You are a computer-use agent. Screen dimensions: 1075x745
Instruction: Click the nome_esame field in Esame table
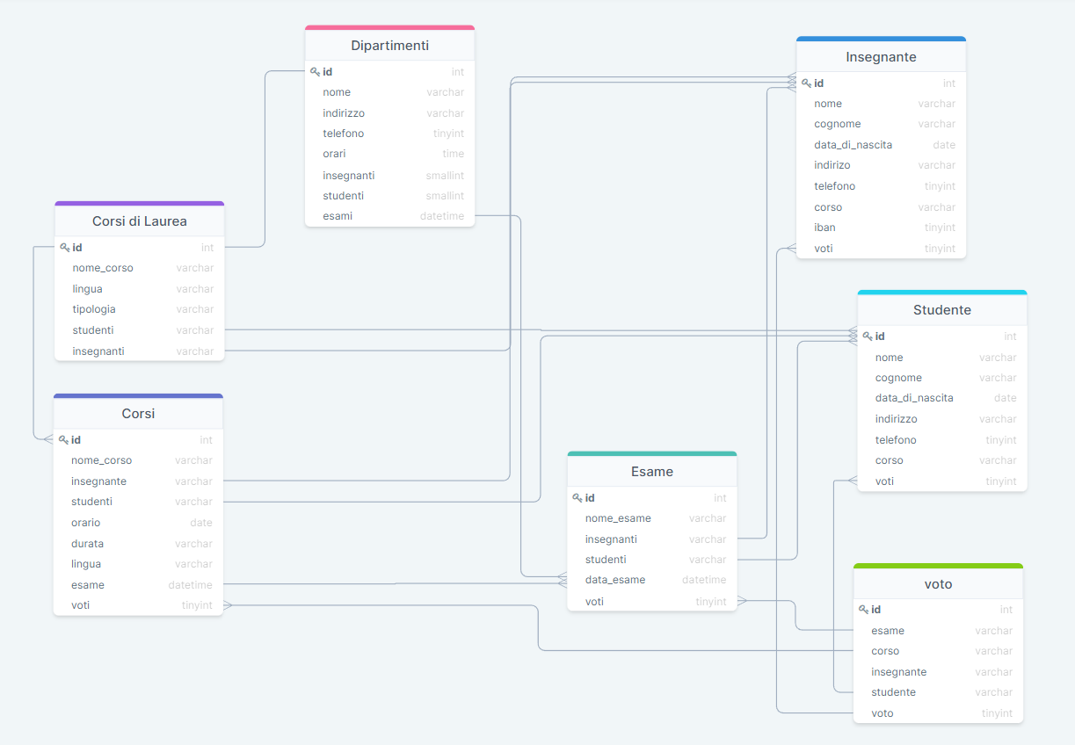point(618,518)
